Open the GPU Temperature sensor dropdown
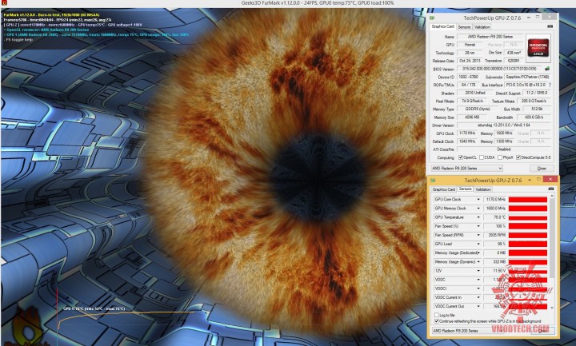 (x=478, y=217)
